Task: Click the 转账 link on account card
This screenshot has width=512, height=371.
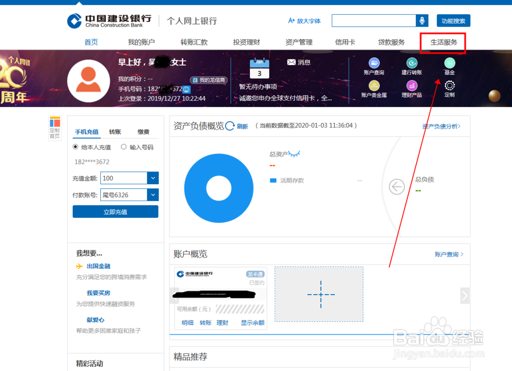Action: [x=205, y=323]
